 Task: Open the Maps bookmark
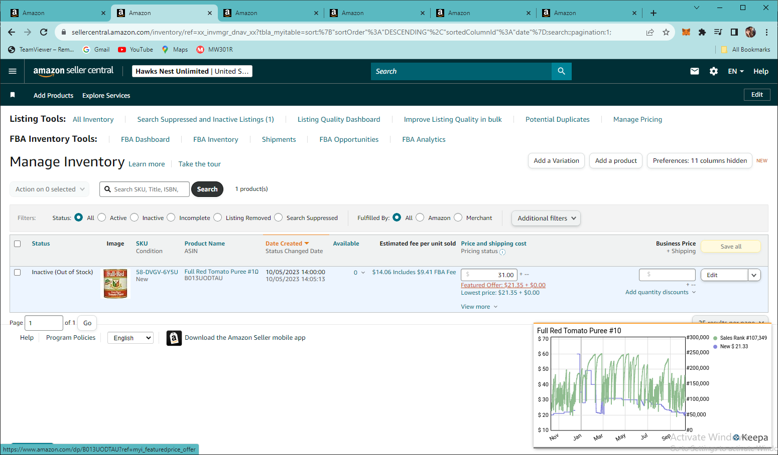pos(175,50)
